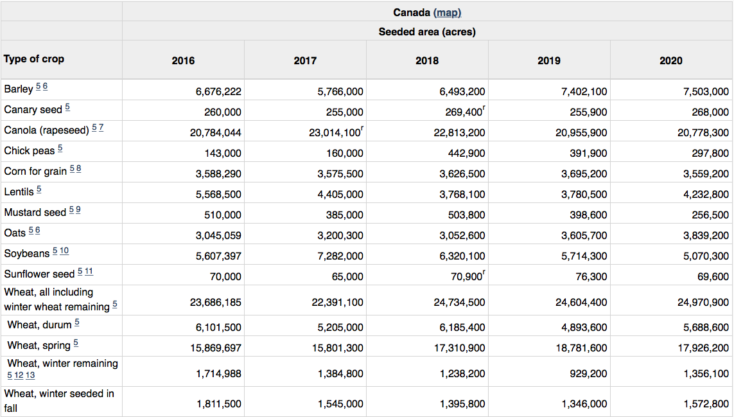Viewport: 734px width, 417px height.
Task: Open footnote 11 beside Sunflower seed
Action: click(x=89, y=272)
